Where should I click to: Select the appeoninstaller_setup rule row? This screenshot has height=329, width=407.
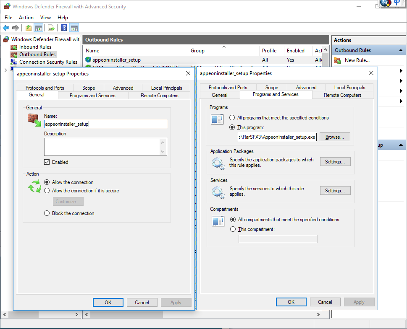pyautogui.click(x=202, y=60)
